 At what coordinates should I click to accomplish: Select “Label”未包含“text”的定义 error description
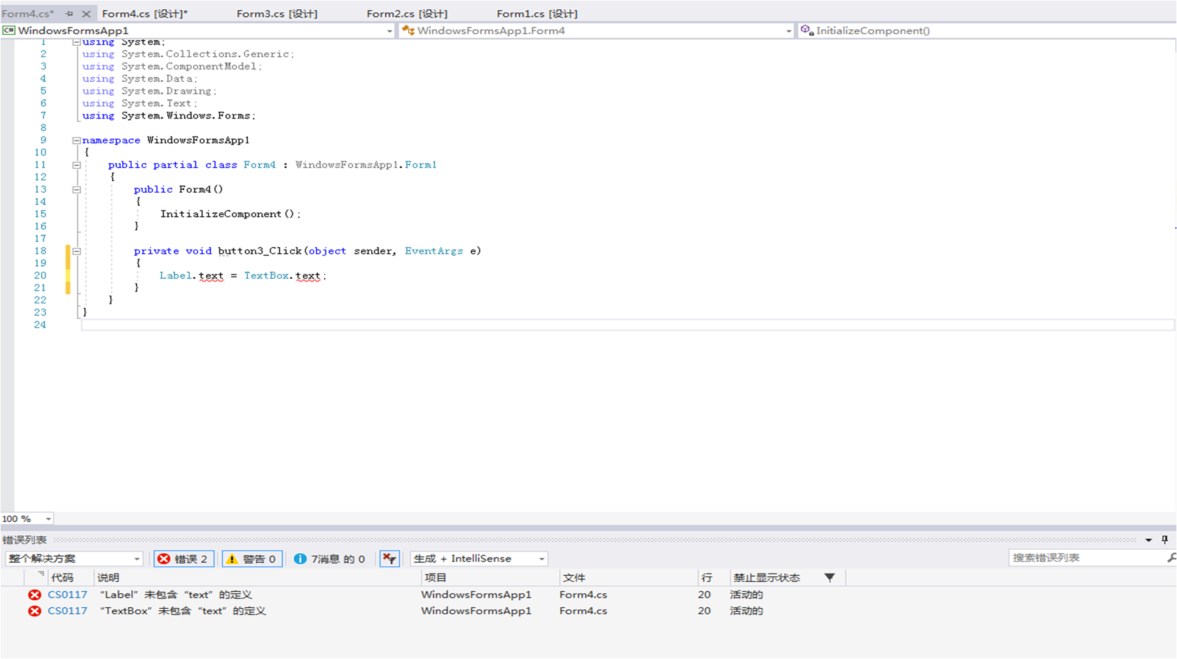(x=176, y=594)
